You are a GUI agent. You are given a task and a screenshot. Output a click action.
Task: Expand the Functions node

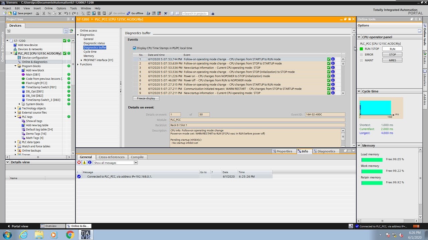click(78, 64)
